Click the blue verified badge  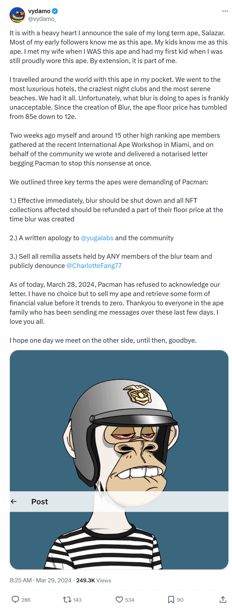(55, 11)
